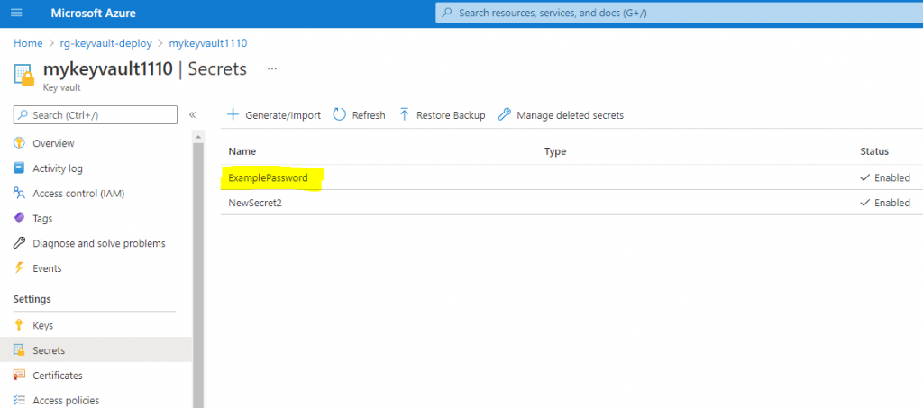The image size is (923, 408).
Task: Click the Refresh icon in toolbar
Action: (x=340, y=115)
